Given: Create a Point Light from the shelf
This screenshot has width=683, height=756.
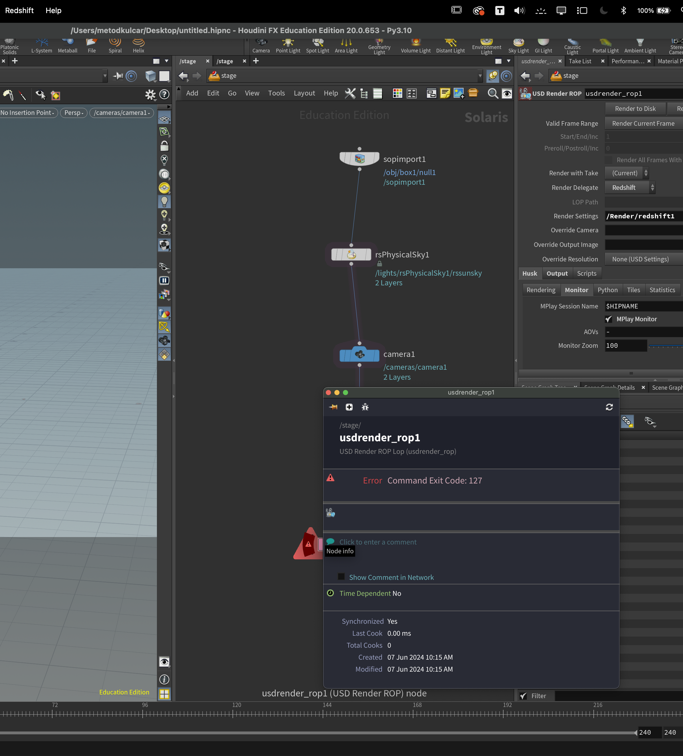Looking at the screenshot, I should (x=288, y=45).
